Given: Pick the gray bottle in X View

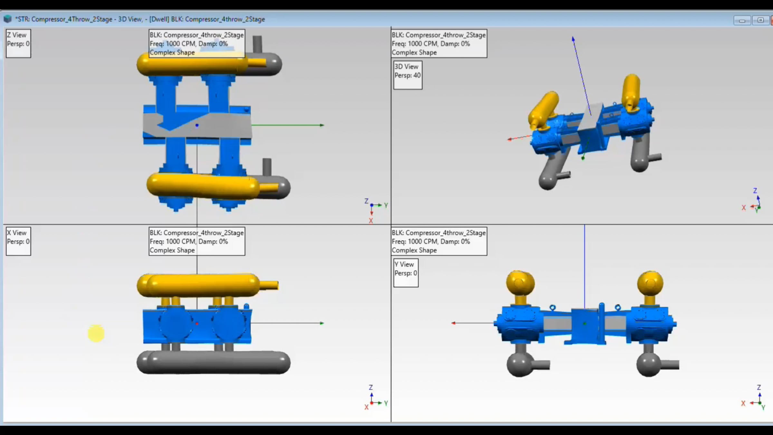Looking at the screenshot, I should click(213, 362).
